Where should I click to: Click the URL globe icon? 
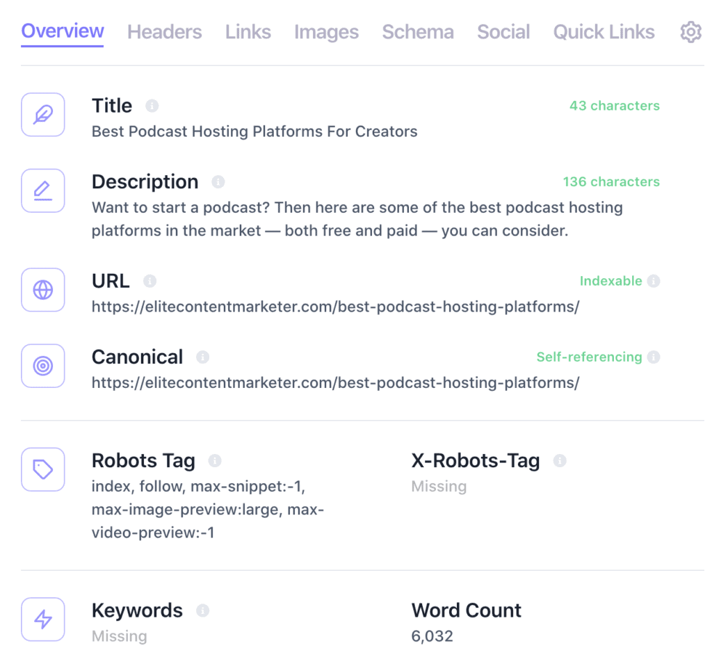click(43, 290)
